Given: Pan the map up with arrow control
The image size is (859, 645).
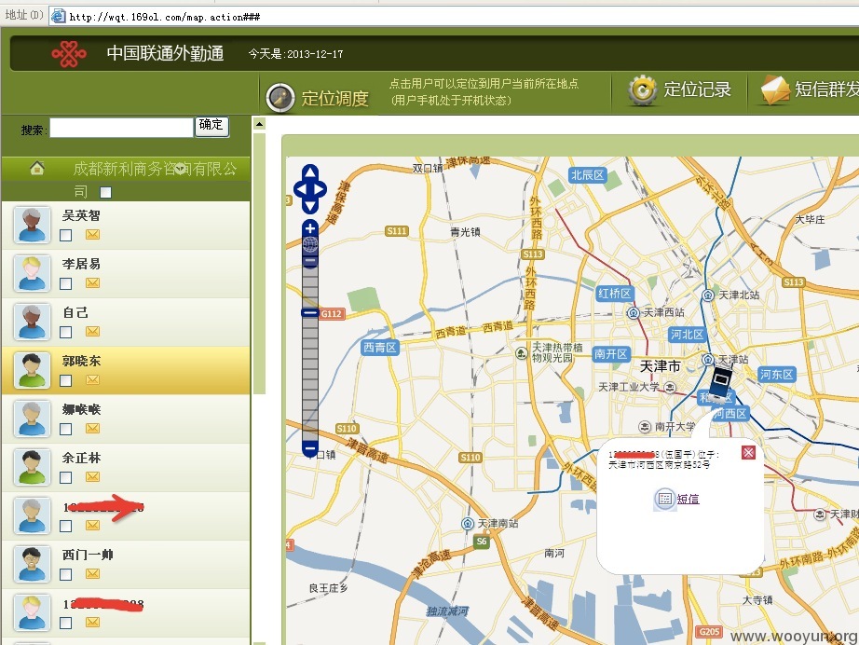Looking at the screenshot, I should point(310,172).
